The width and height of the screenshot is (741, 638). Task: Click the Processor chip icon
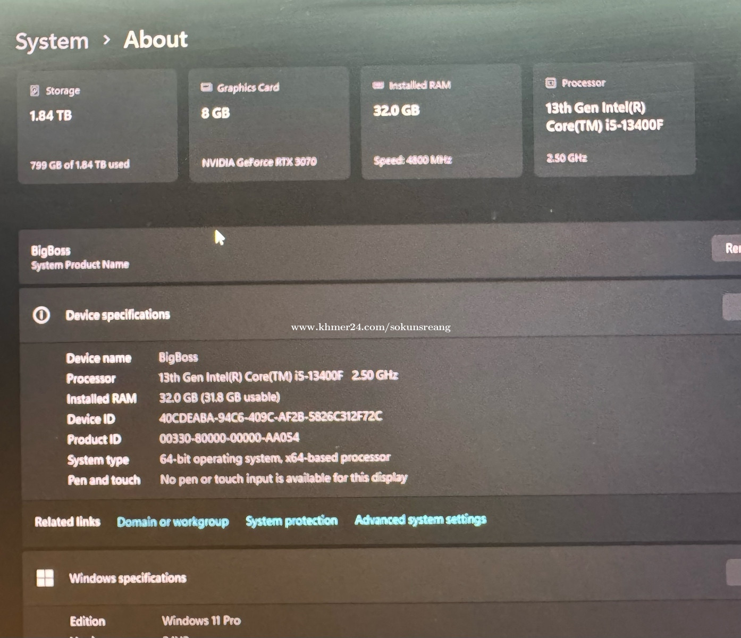(551, 82)
